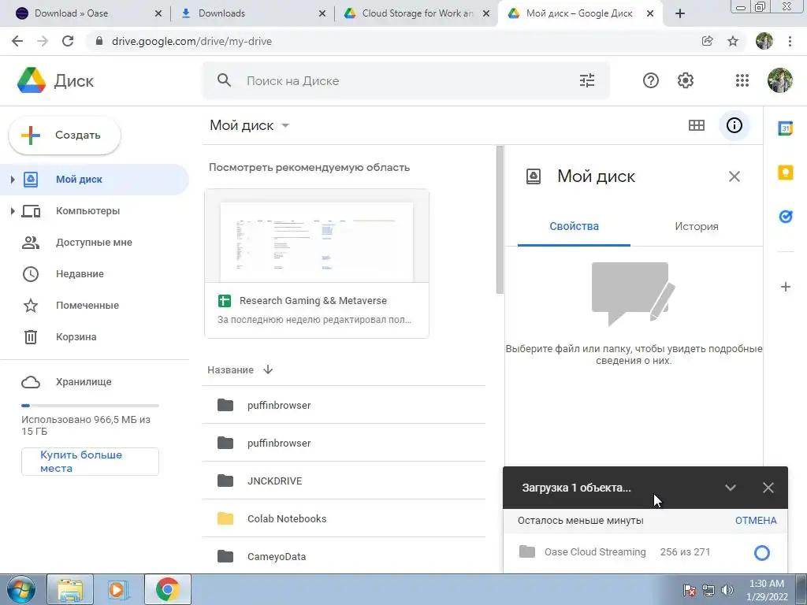Open Помеченные starred files
Image resolution: width=807 pixels, height=605 pixels.
87,305
